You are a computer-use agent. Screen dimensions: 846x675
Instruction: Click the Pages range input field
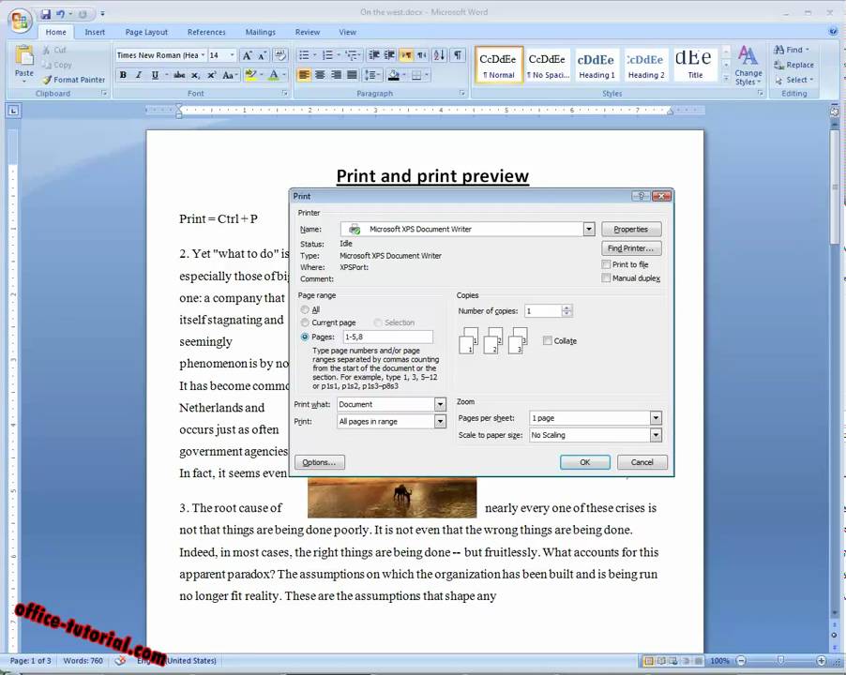[x=387, y=337]
